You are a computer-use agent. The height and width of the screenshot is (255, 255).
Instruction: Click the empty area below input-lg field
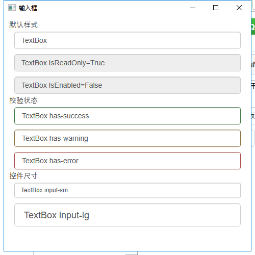(x=127, y=238)
